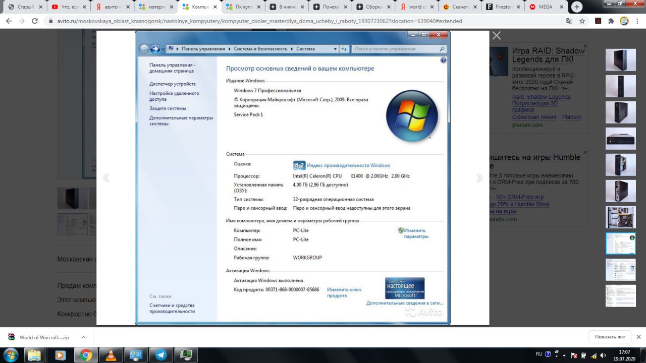Image resolution: width=646 pixels, height=363 pixels.
Task: Show the previous photo with left arrow
Action: (x=106, y=178)
